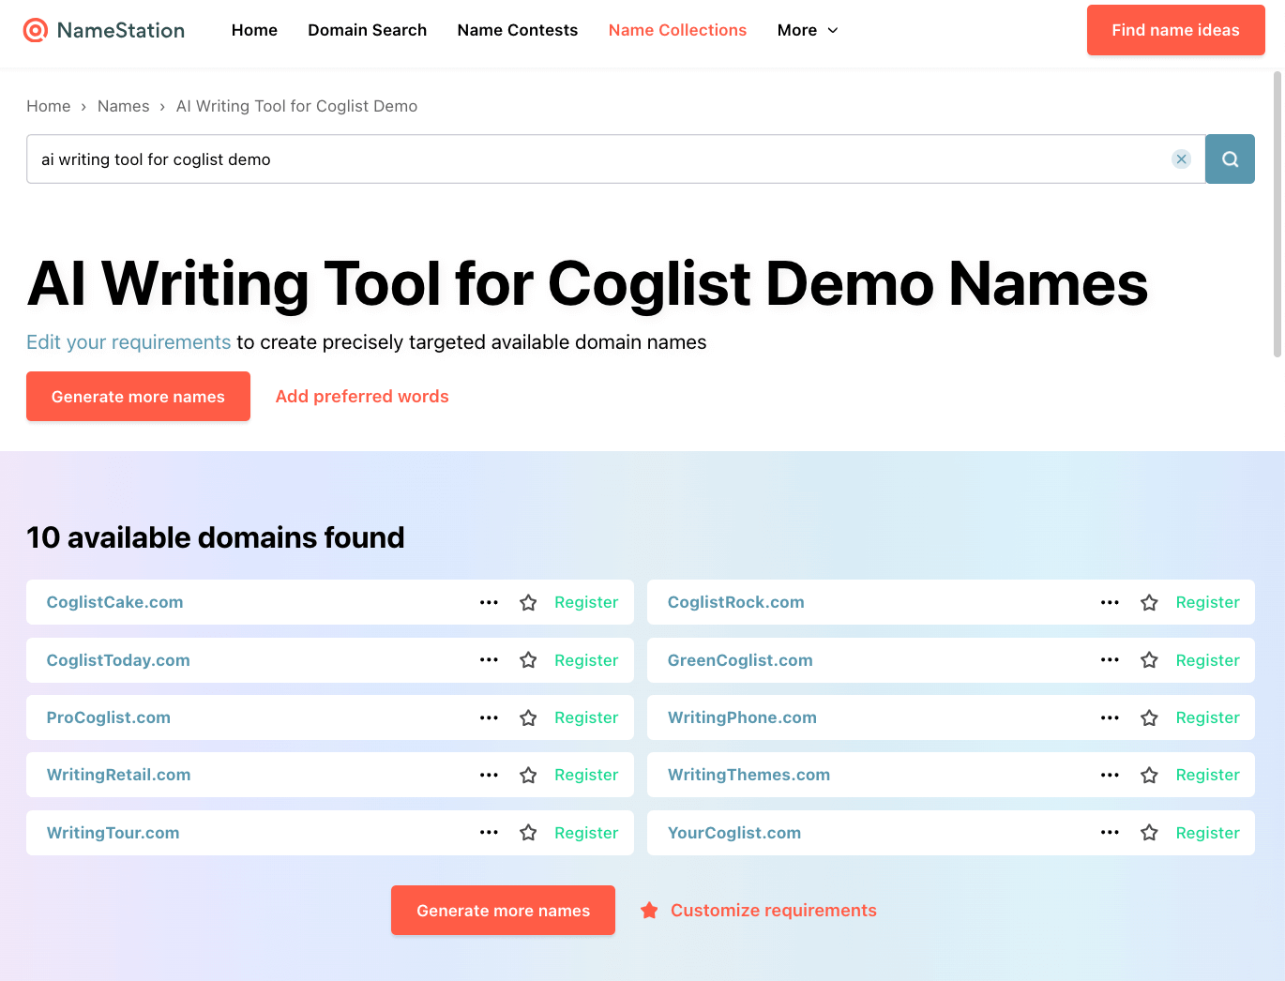1285x981 pixels.
Task: Open the ellipsis icon for WritingThemes.com
Action: [x=1110, y=775]
